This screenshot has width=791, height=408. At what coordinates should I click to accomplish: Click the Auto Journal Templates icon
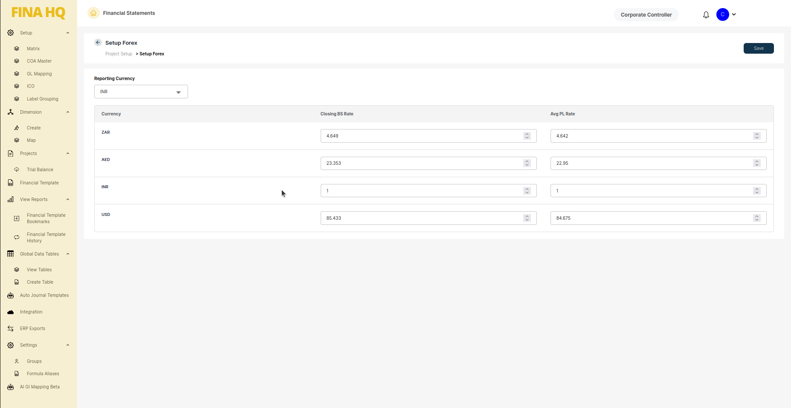11,296
